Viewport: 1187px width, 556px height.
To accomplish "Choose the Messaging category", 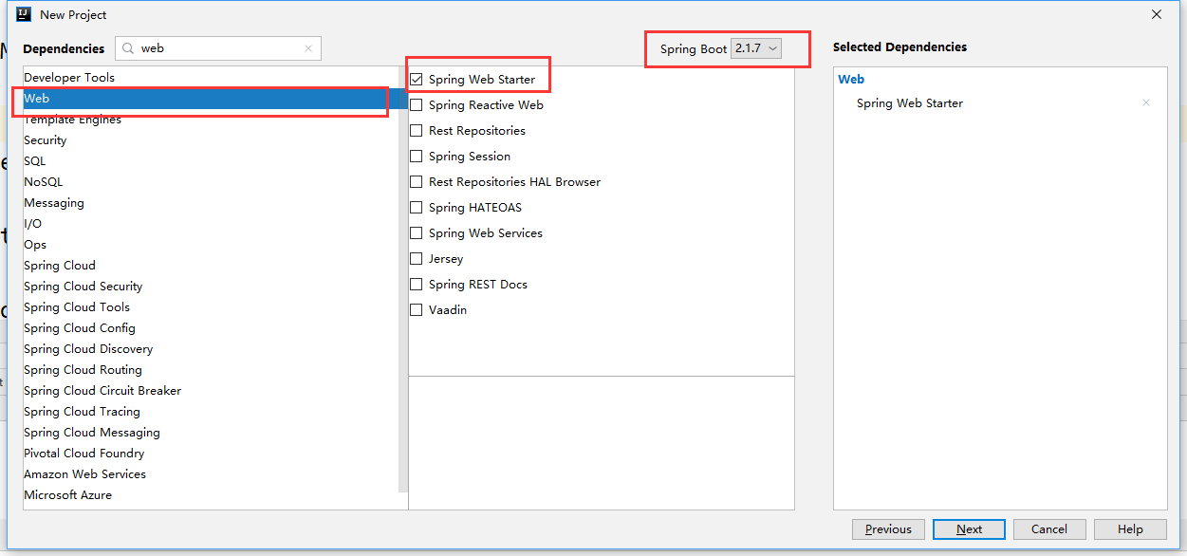I will 212,203.
